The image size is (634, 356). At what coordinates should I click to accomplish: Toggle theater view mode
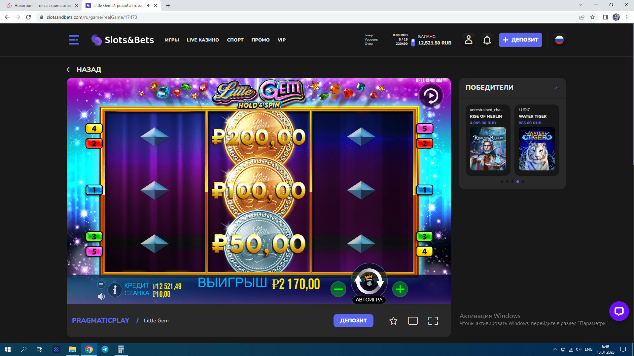[x=413, y=321]
